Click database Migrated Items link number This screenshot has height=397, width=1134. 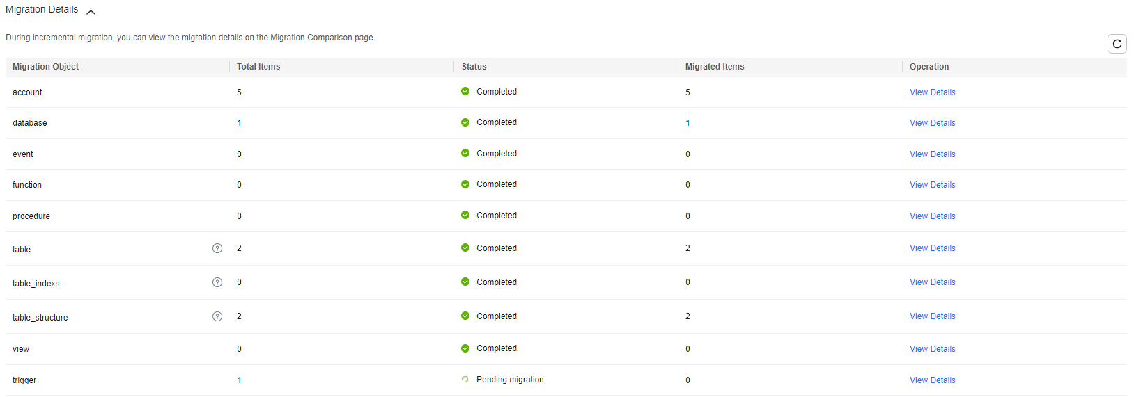coord(688,123)
